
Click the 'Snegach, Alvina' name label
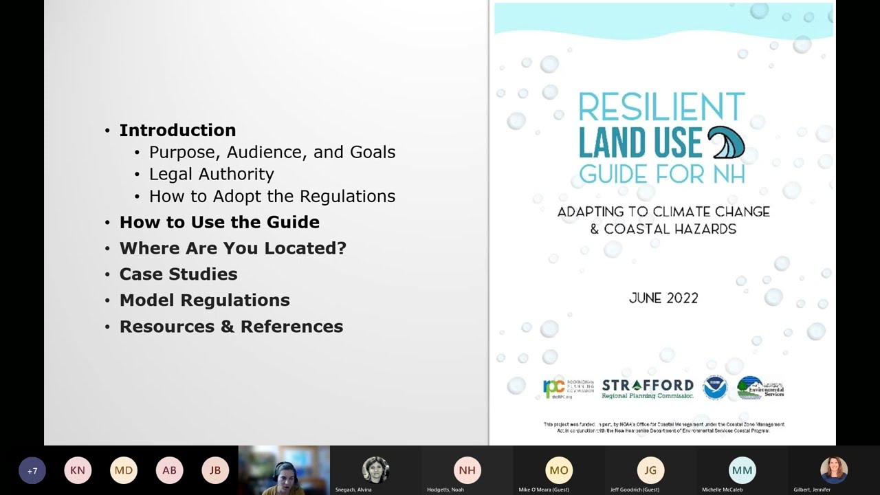coord(353,489)
